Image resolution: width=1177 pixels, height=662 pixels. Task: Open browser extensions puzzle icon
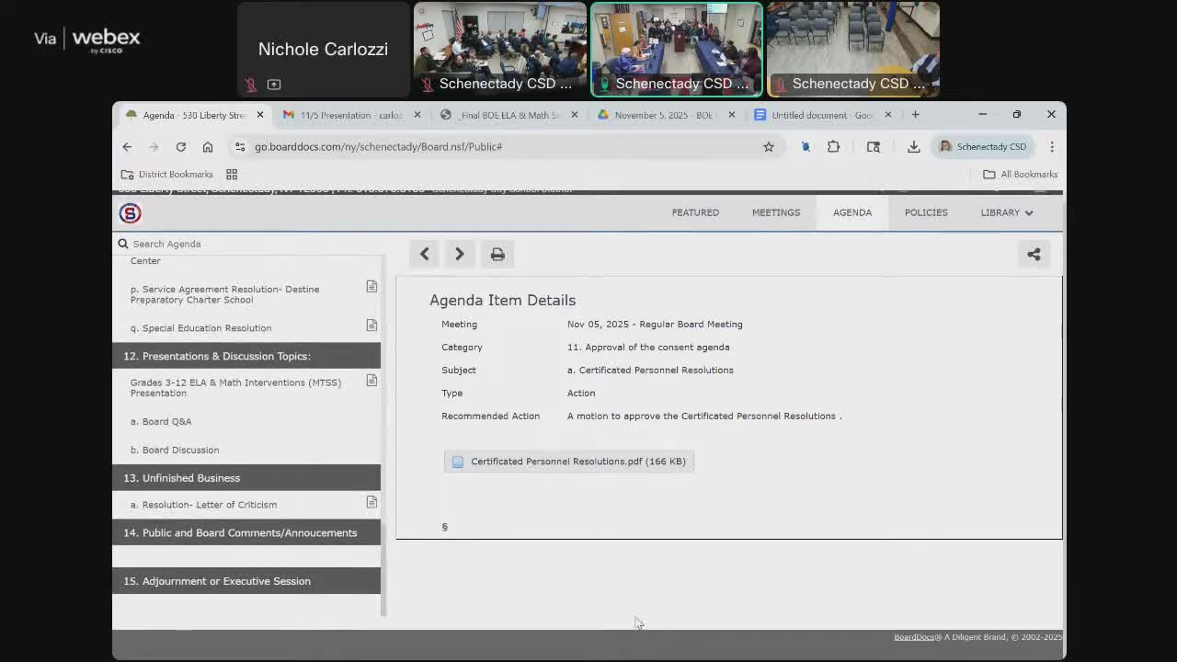pyautogui.click(x=833, y=147)
